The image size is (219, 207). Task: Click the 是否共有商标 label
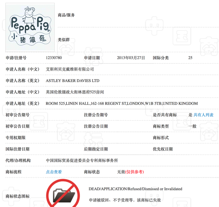pyautogui.click(x=165, y=115)
